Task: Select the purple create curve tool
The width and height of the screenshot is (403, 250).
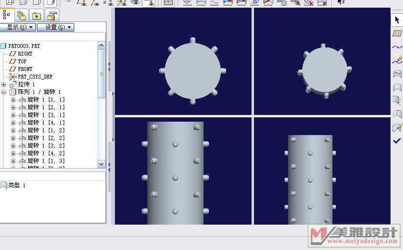Action: (x=397, y=47)
